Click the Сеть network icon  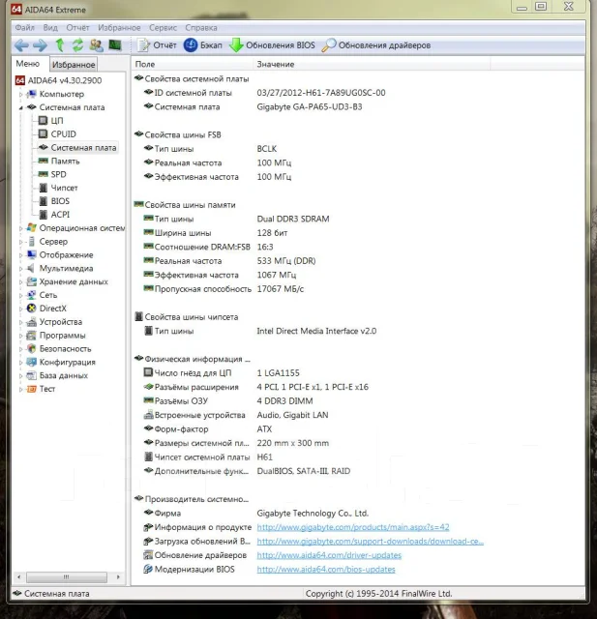[31, 295]
